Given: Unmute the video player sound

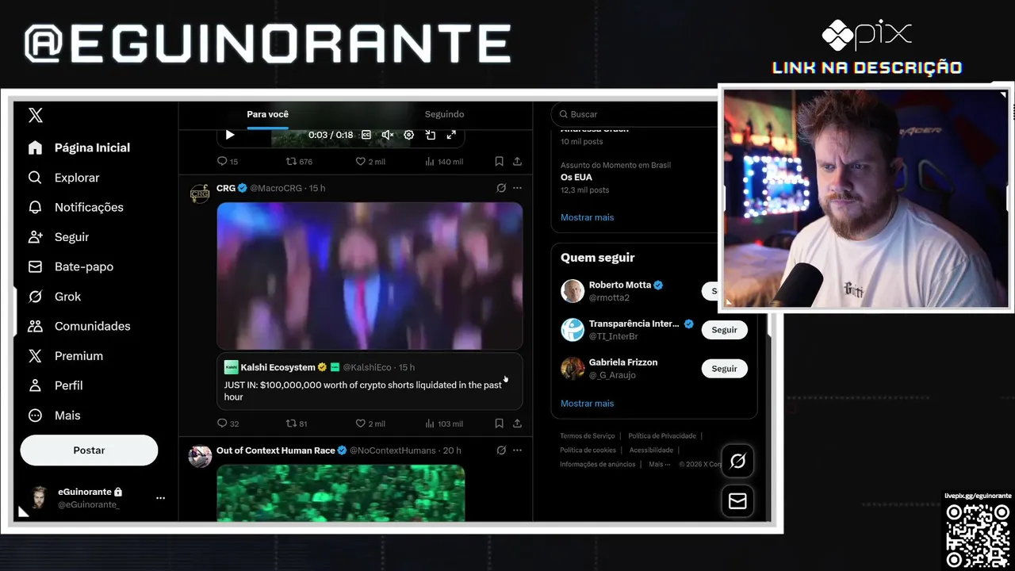Looking at the screenshot, I should (388, 135).
